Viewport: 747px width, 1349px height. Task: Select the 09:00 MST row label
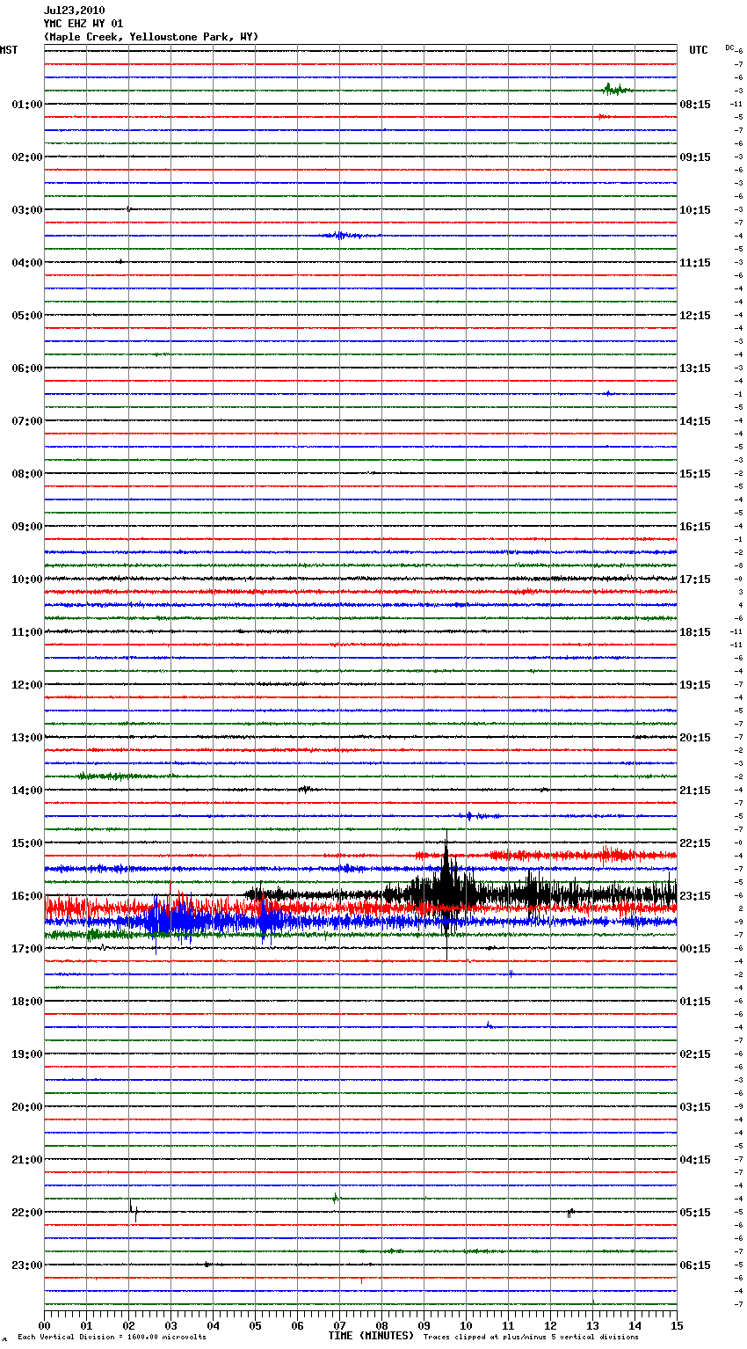coord(27,527)
